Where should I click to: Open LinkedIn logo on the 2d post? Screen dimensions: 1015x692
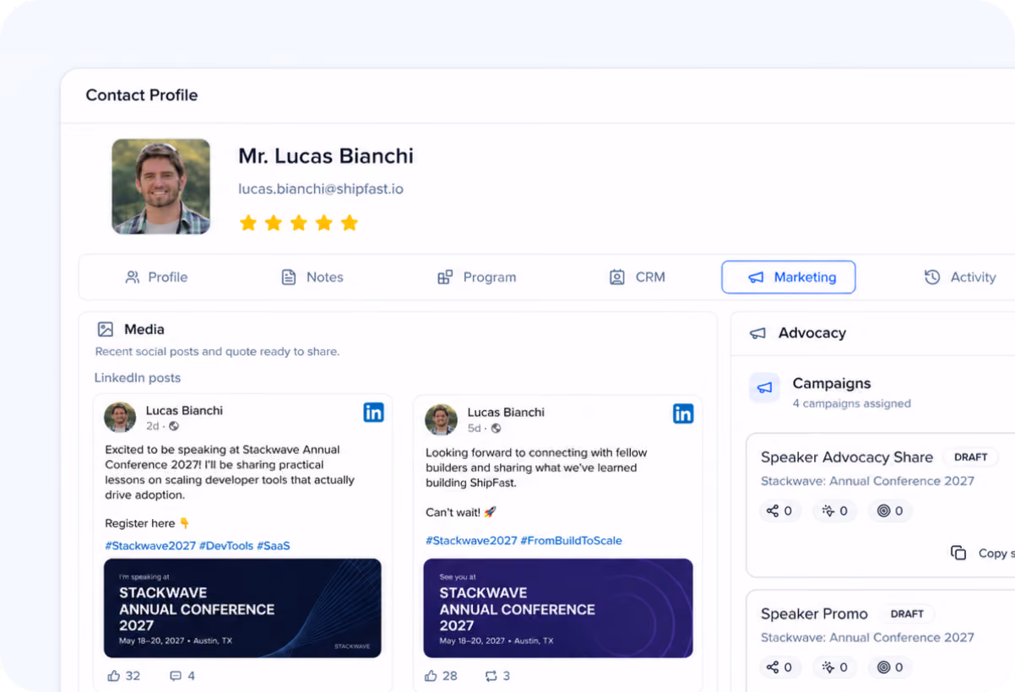click(373, 412)
